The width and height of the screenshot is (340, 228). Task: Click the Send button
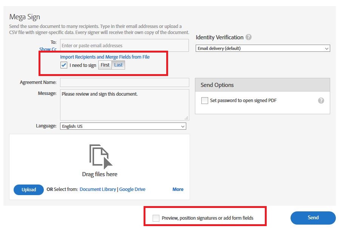(x=313, y=217)
